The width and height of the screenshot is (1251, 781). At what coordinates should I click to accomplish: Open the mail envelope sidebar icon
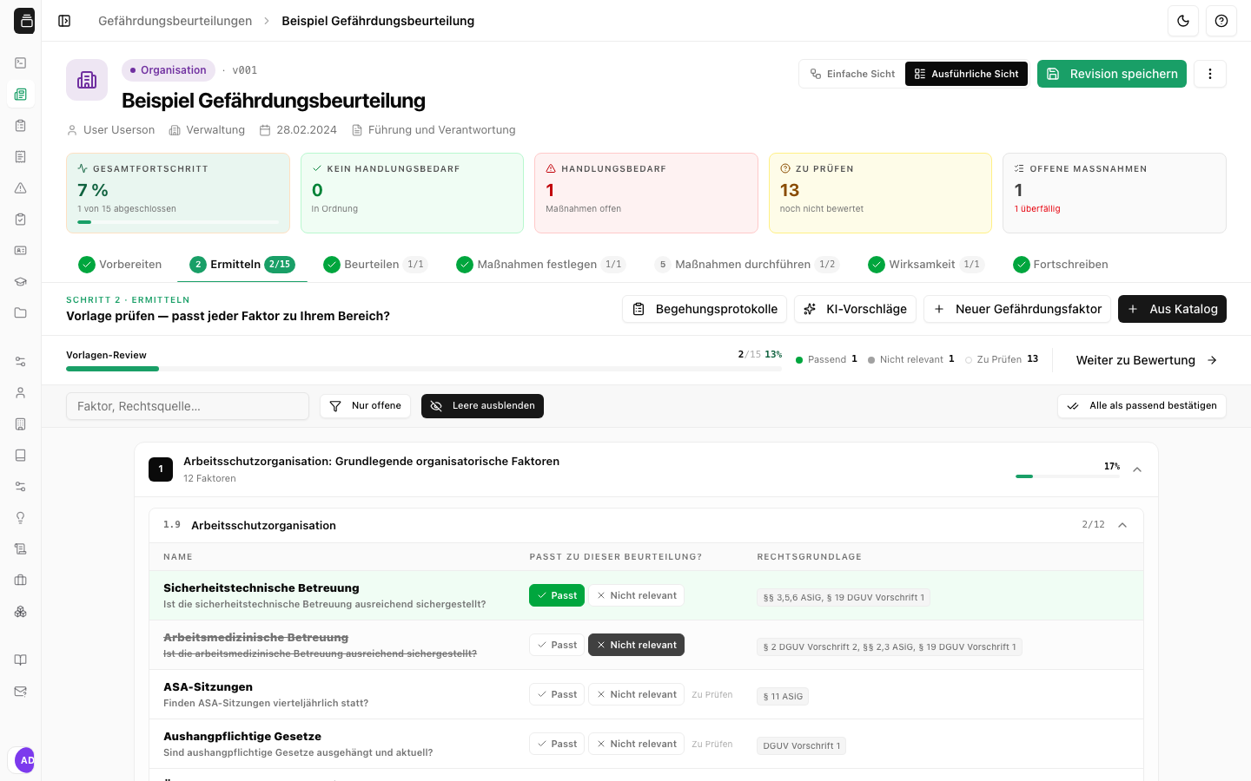[21, 692]
